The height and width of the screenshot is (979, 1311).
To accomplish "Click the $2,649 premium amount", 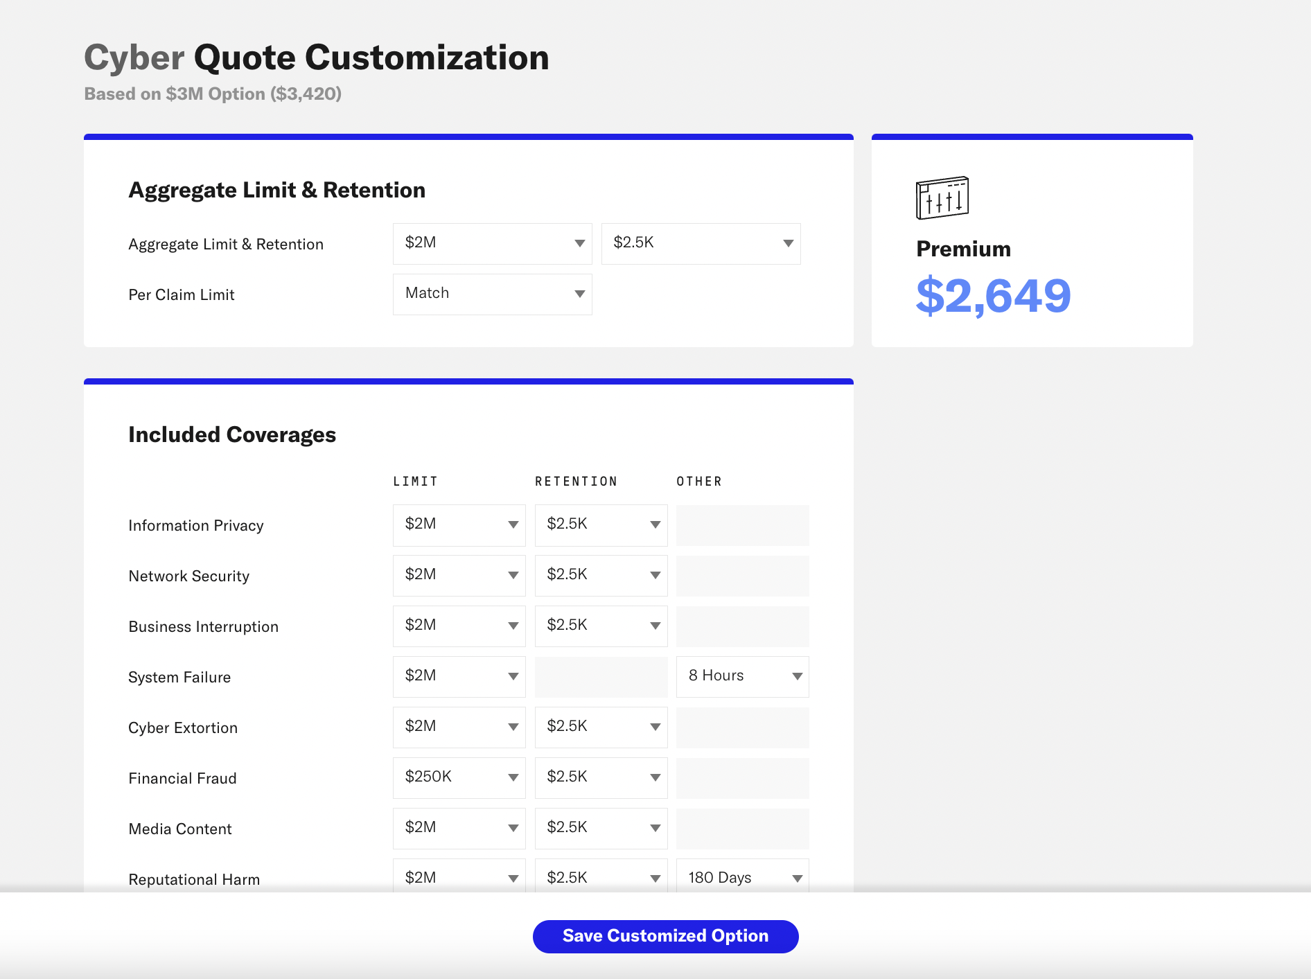I will 993,297.
